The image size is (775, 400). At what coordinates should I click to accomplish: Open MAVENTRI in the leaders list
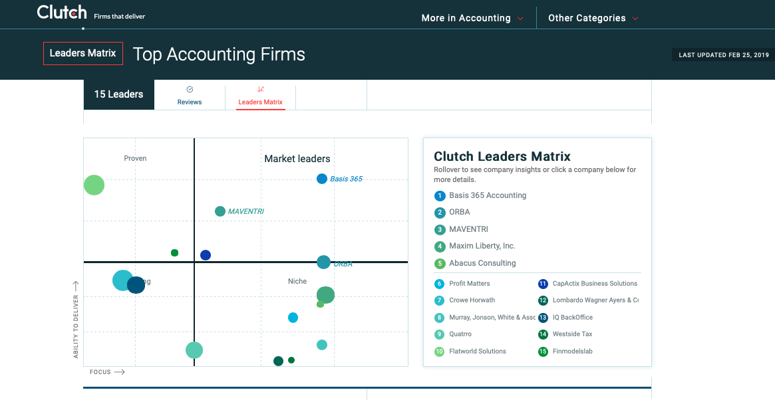pyautogui.click(x=468, y=230)
